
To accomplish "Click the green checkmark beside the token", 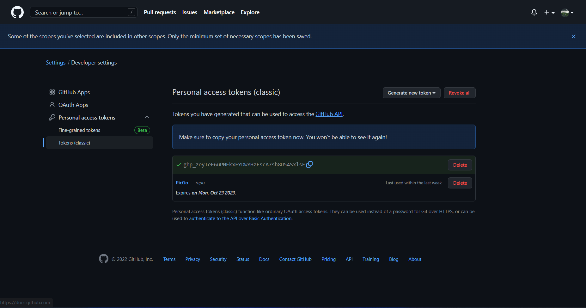I will [x=179, y=165].
